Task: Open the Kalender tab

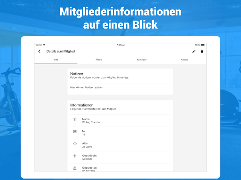Action: [142, 60]
